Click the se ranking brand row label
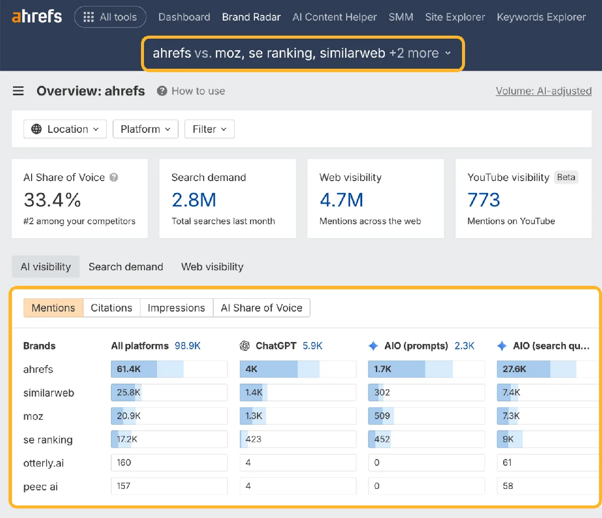The width and height of the screenshot is (602, 518). tap(48, 440)
